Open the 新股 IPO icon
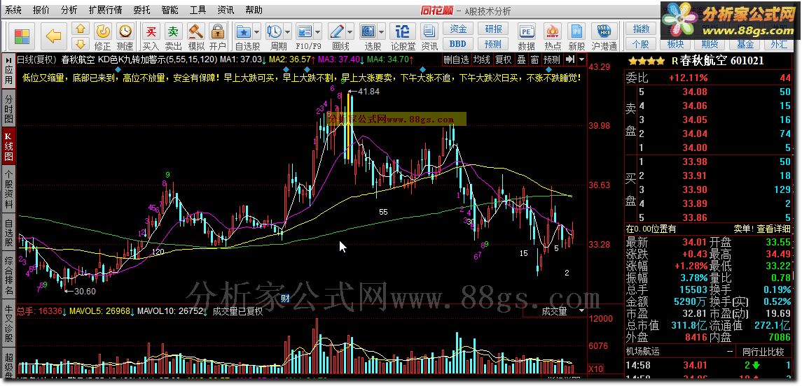 point(577,32)
